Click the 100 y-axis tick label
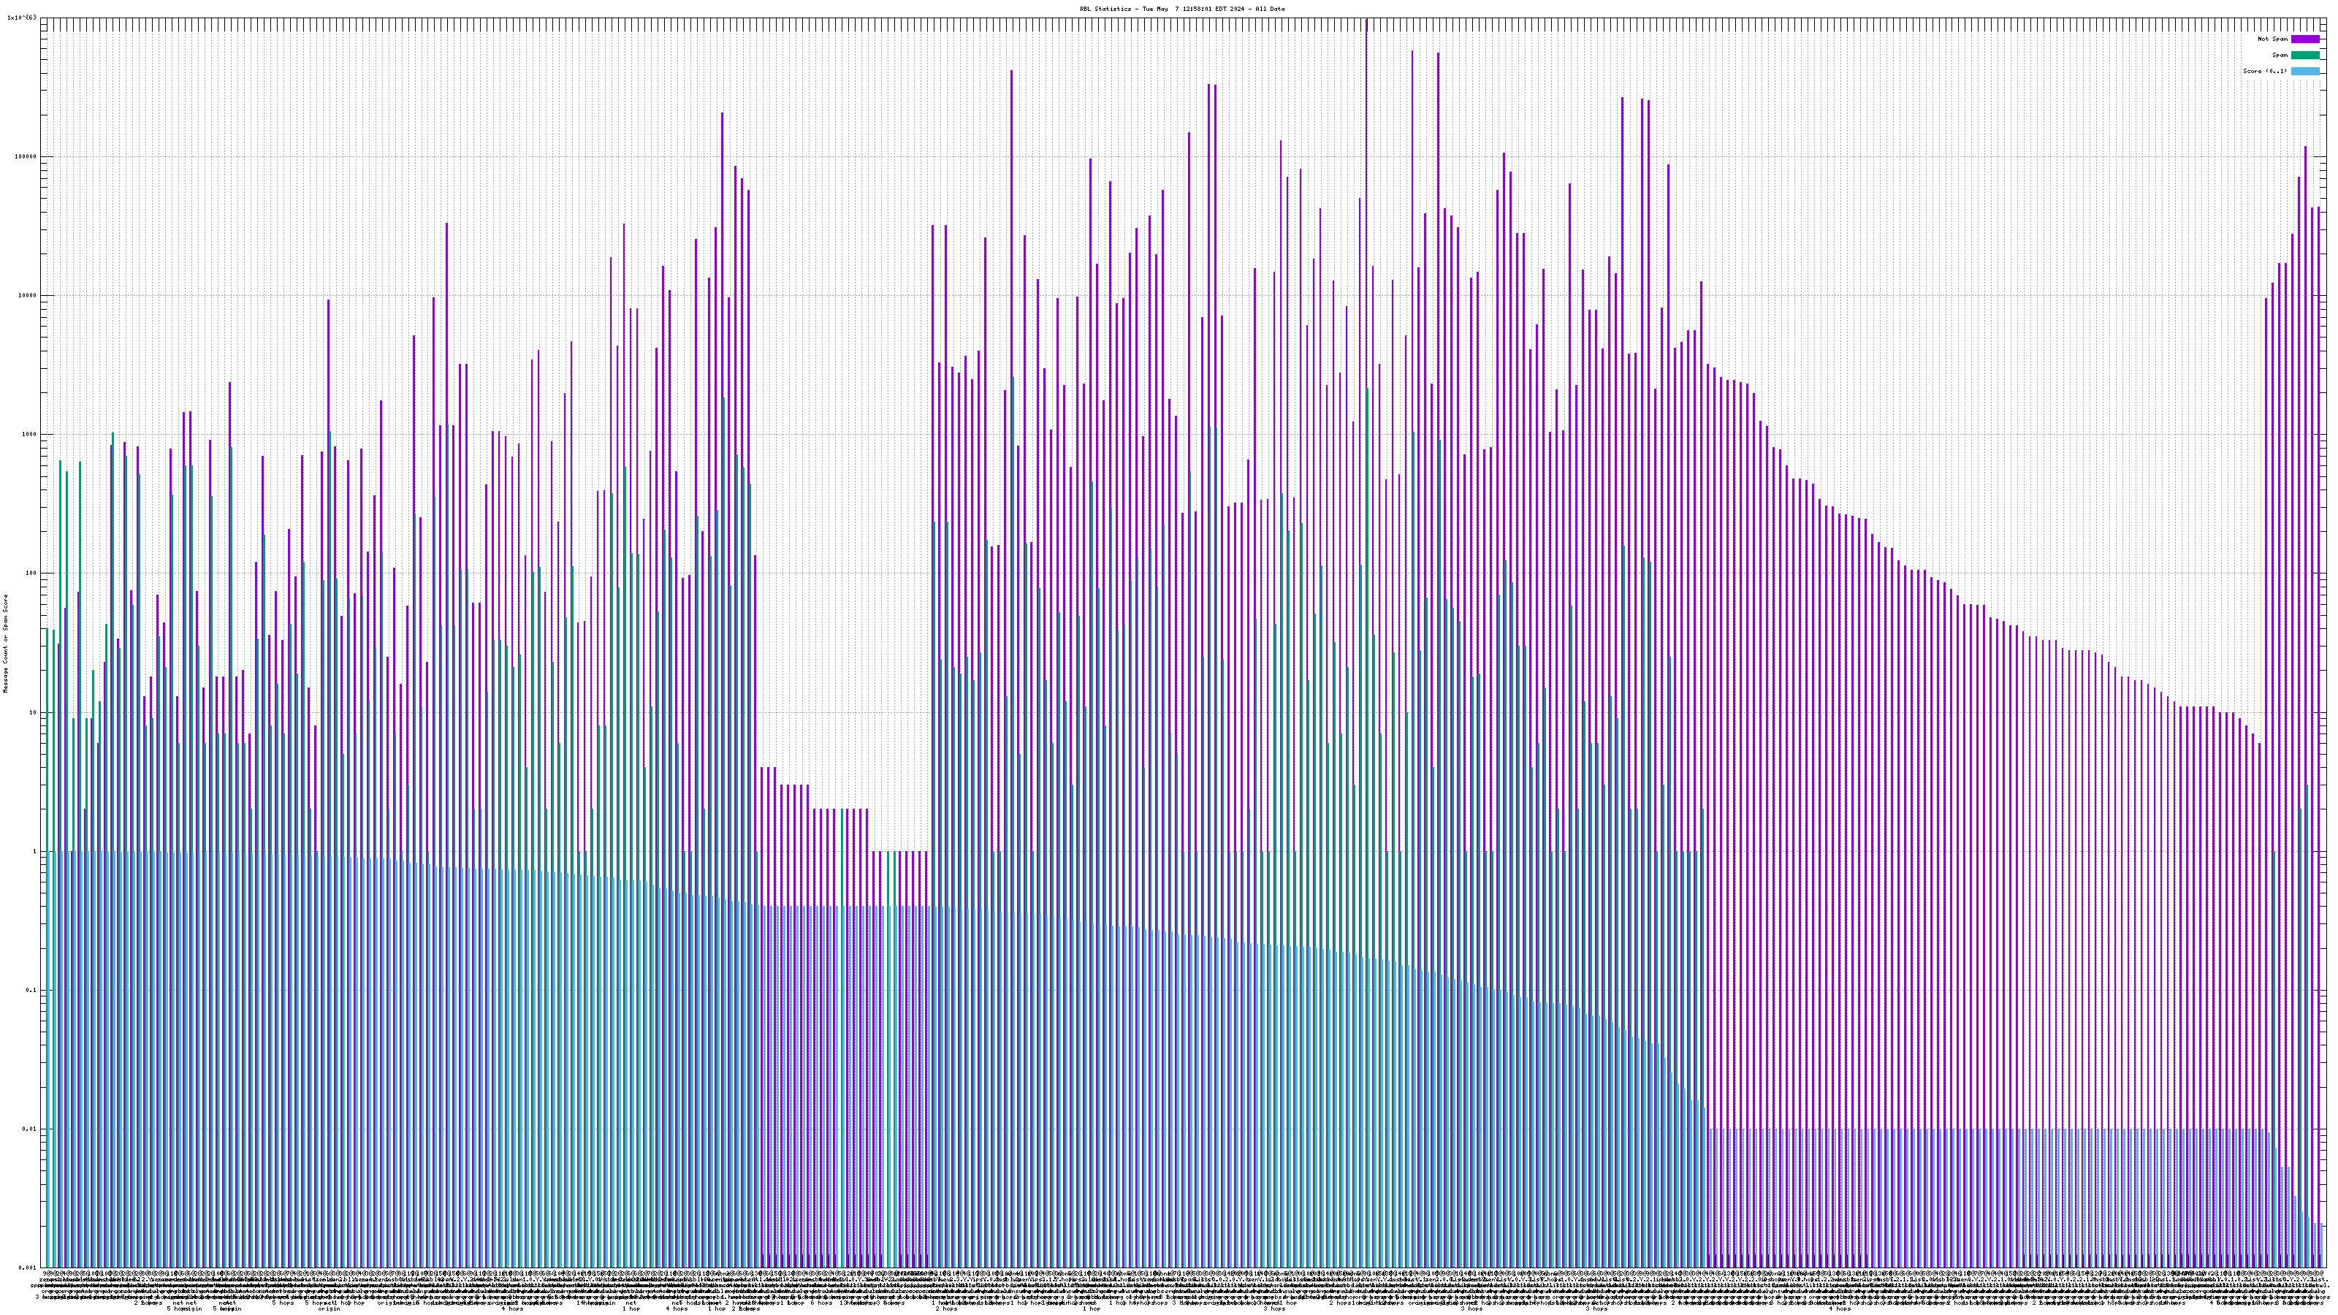 [x=31, y=573]
